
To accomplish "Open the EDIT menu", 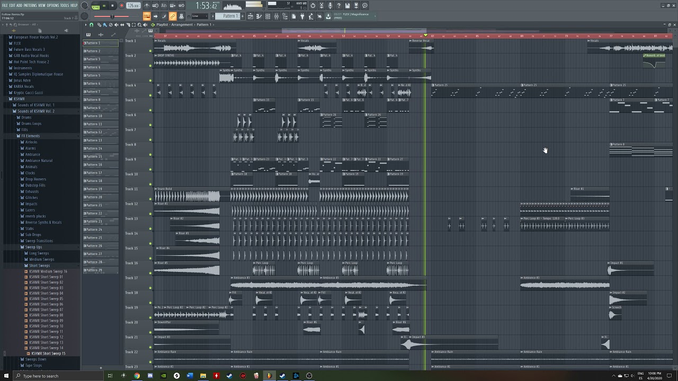I will coord(12,5).
